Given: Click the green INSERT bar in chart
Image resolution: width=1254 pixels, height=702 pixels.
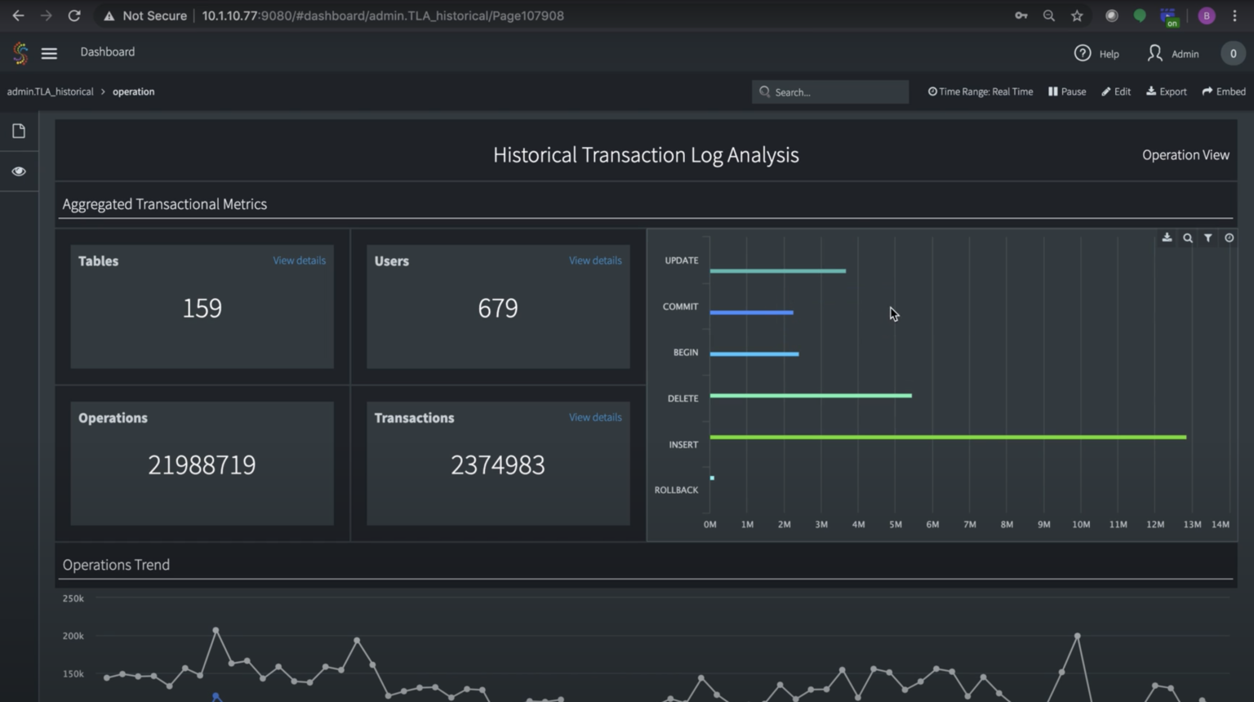Looking at the screenshot, I should coord(947,438).
